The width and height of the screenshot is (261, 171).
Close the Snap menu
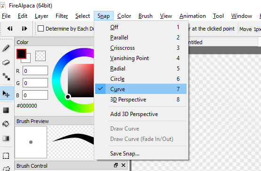coord(104,16)
